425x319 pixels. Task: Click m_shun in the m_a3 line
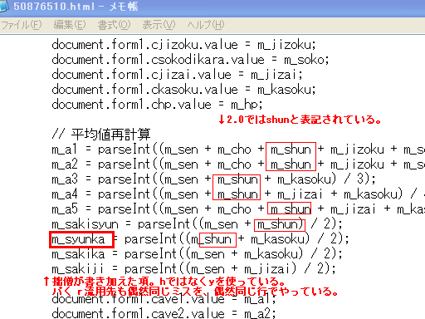tap(237, 179)
